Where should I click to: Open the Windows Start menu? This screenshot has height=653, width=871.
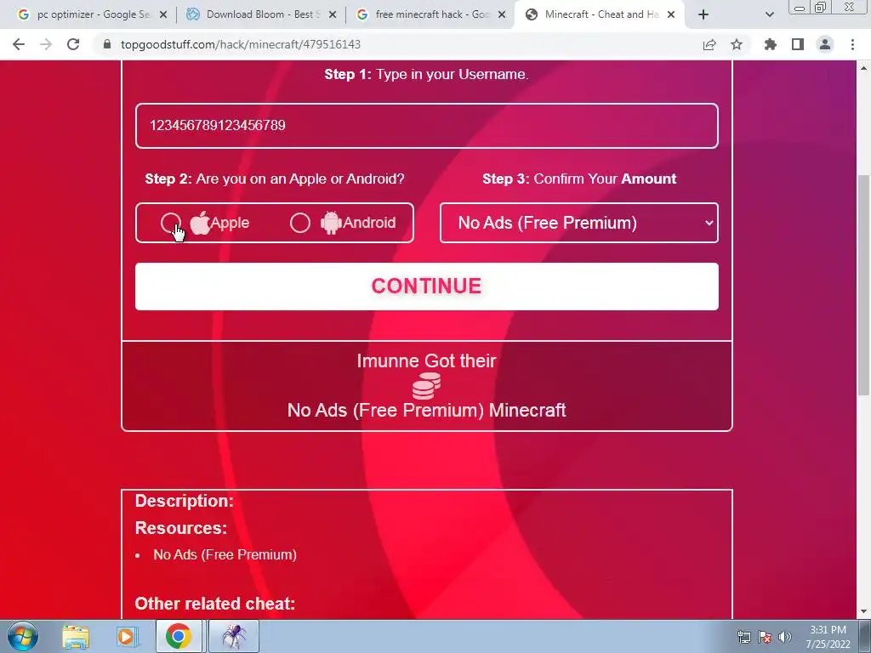click(22, 636)
